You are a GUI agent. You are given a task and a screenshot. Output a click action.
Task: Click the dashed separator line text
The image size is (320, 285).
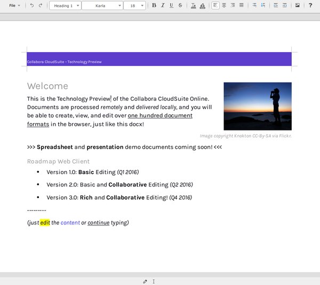tap(36, 210)
